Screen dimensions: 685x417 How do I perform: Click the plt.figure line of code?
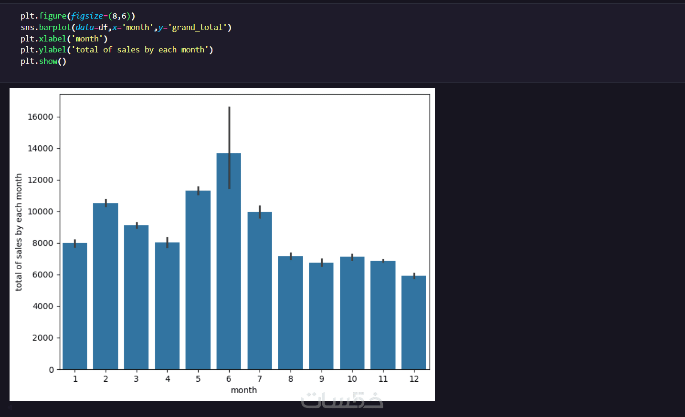78,16
